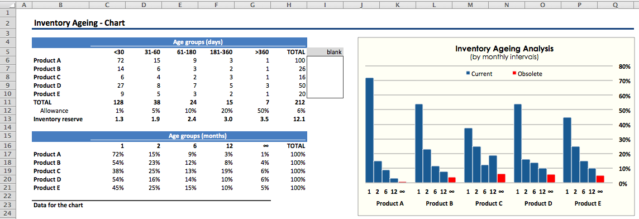Select the Product E axis label

click(588, 203)
